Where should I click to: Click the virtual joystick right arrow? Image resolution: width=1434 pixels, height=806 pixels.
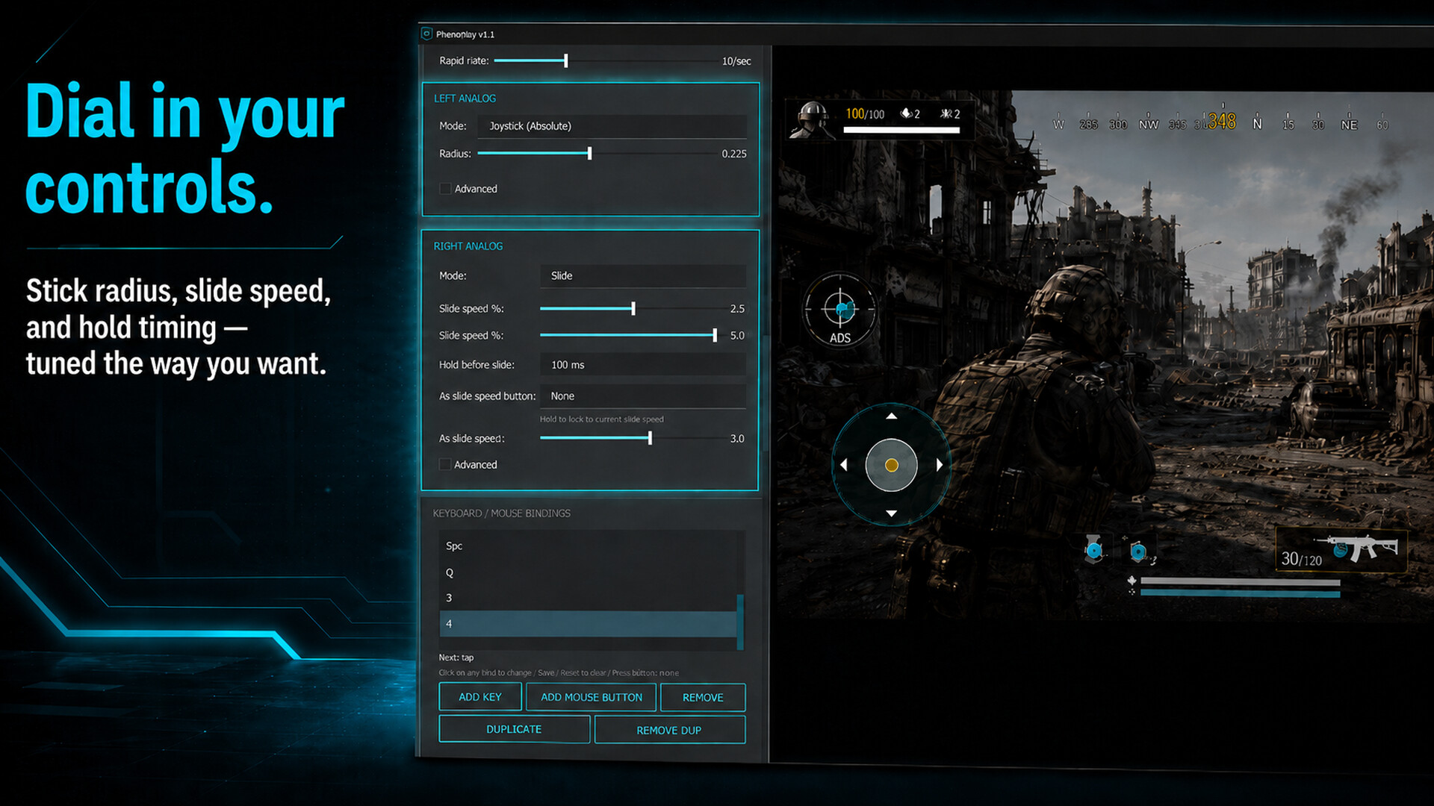(940, 465)
